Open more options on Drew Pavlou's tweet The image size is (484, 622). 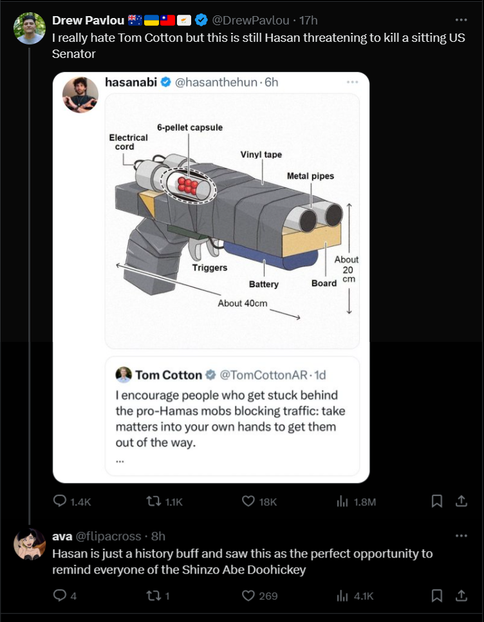(461, 20)
